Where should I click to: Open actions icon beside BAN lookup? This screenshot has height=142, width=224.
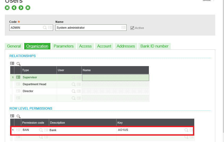pyautogui.click(x=46, y=130)
